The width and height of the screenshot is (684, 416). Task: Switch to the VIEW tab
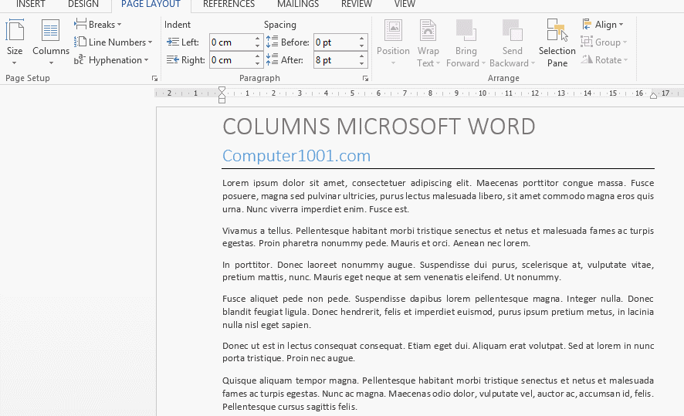coord(405,5)
